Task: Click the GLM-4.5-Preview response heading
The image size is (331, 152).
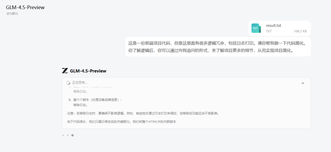Action: (88, 71)
